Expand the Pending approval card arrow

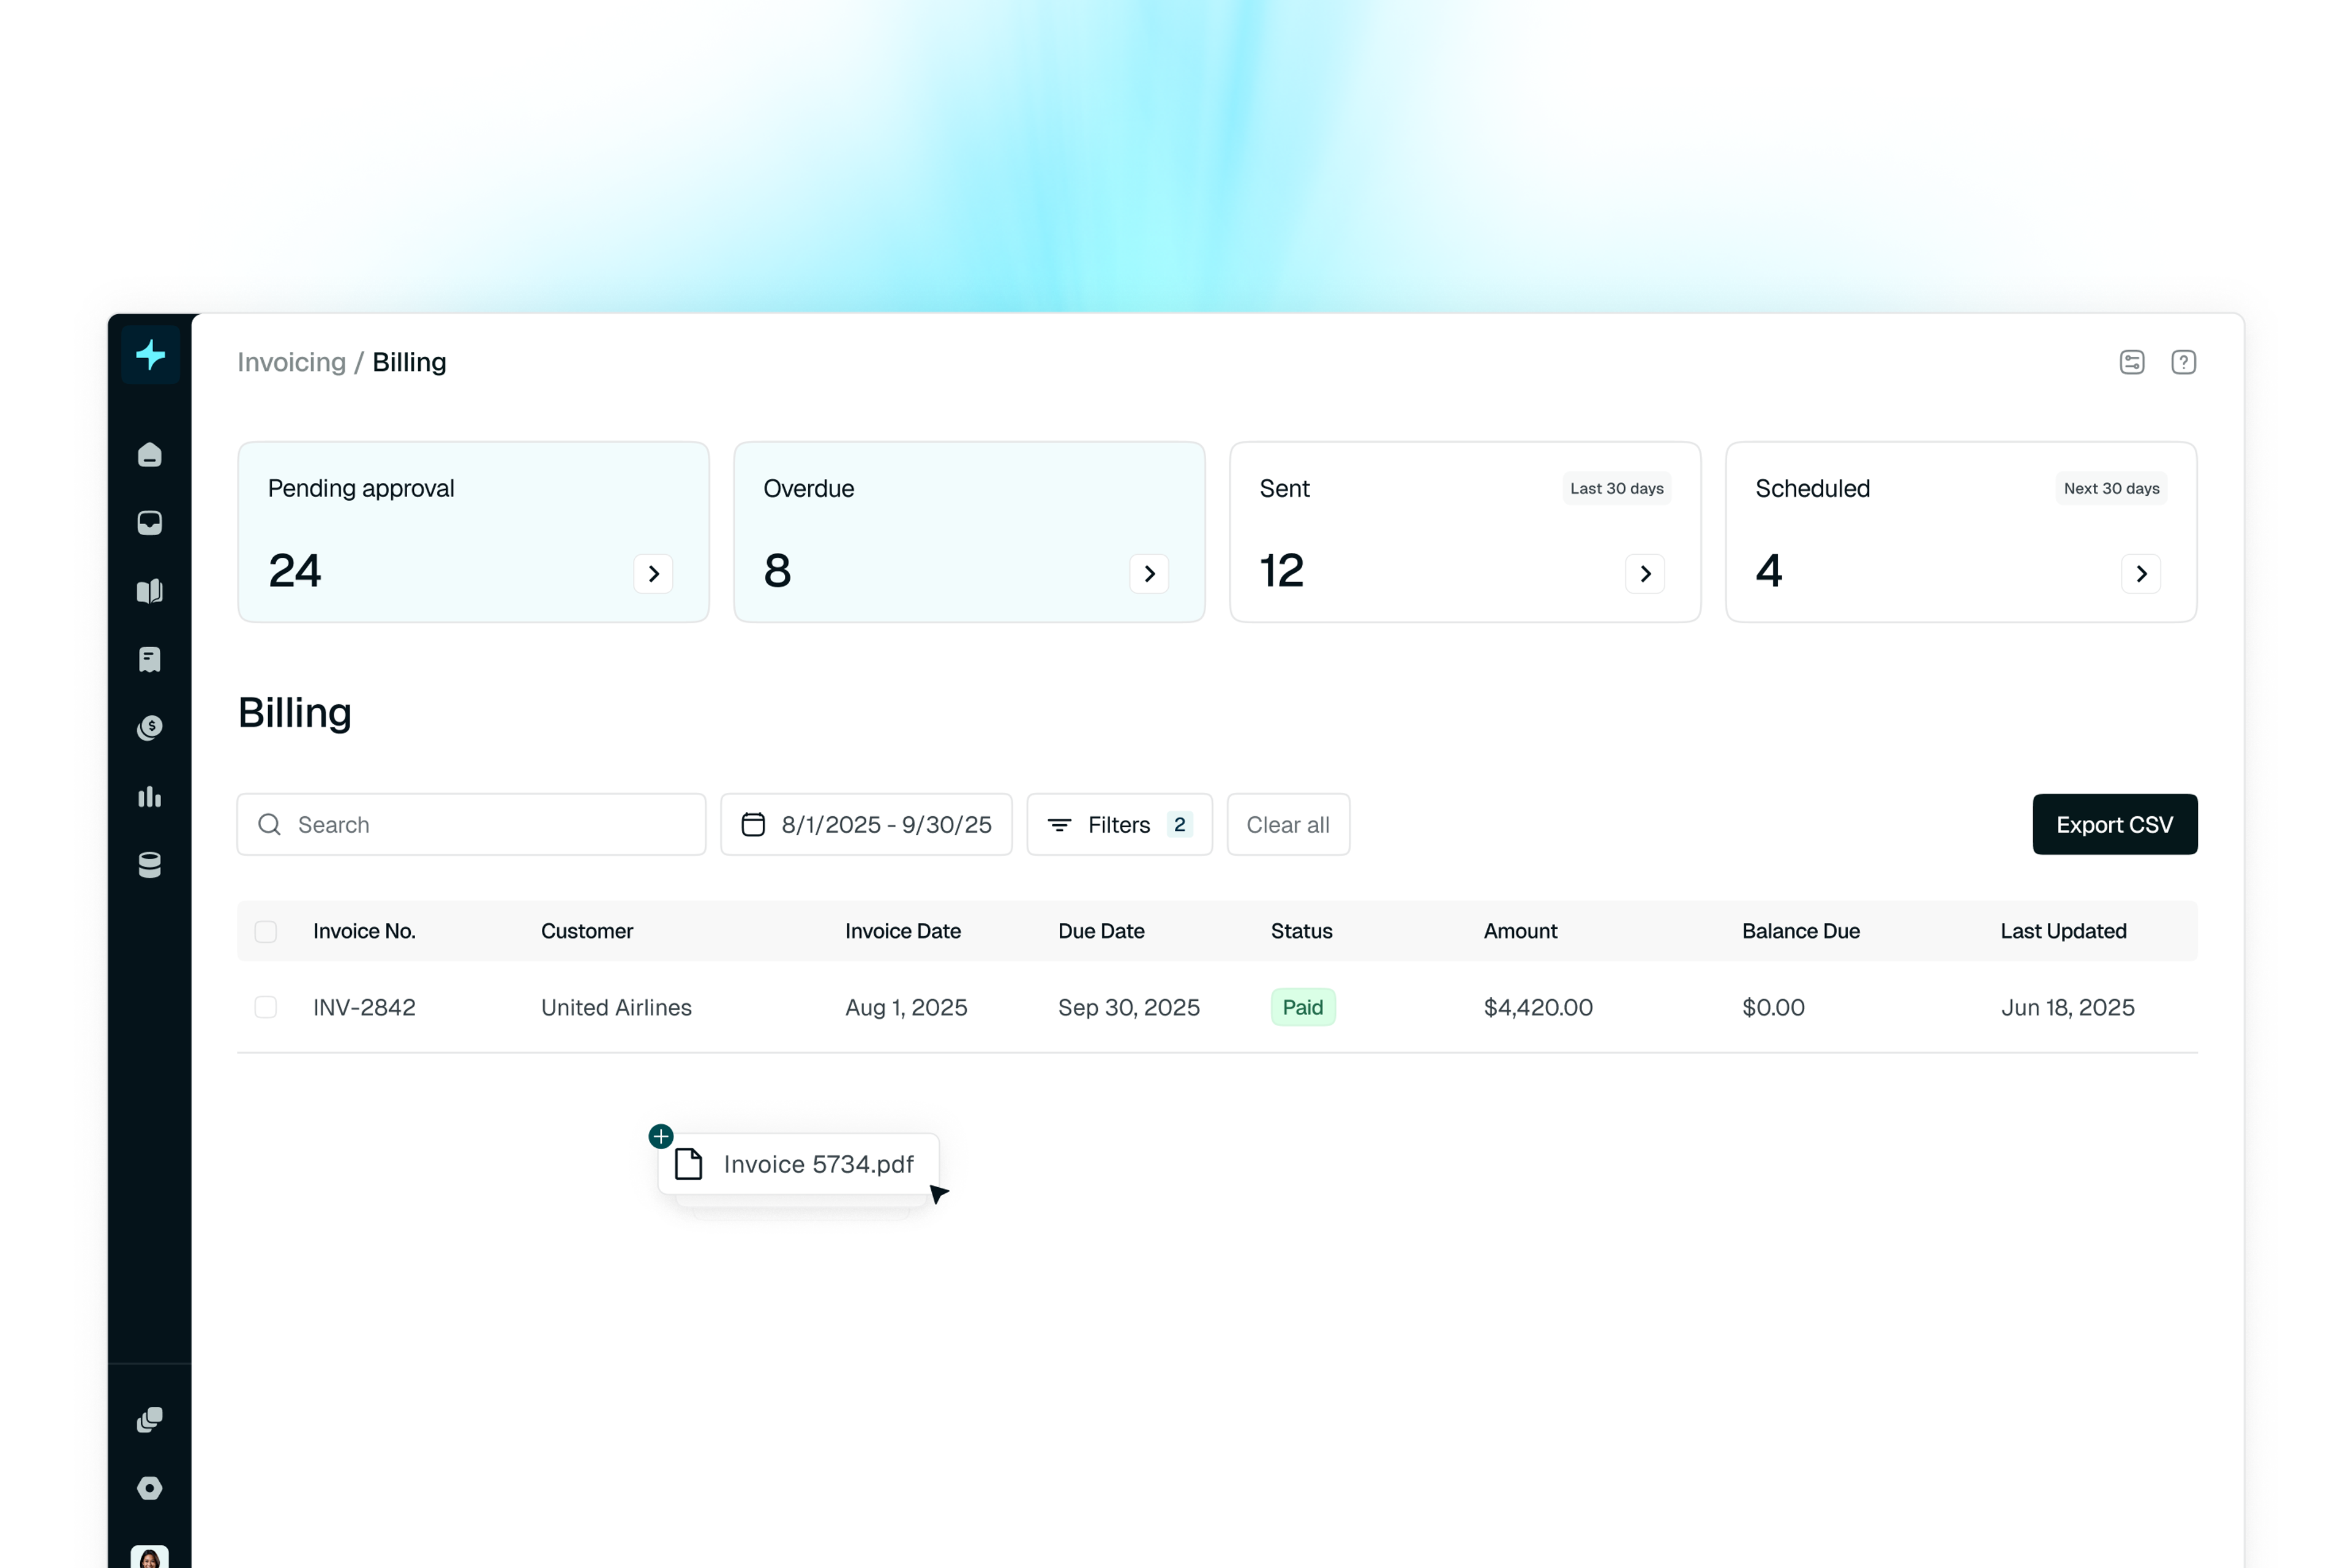coord(653,574)
